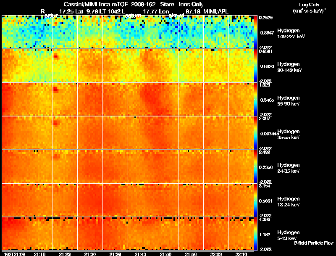
Task: Click the color bar for Hydrogen 13-24 keV
Action: 255,200
